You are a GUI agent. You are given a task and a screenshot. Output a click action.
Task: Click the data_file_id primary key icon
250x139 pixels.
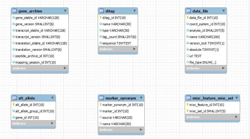187,18
